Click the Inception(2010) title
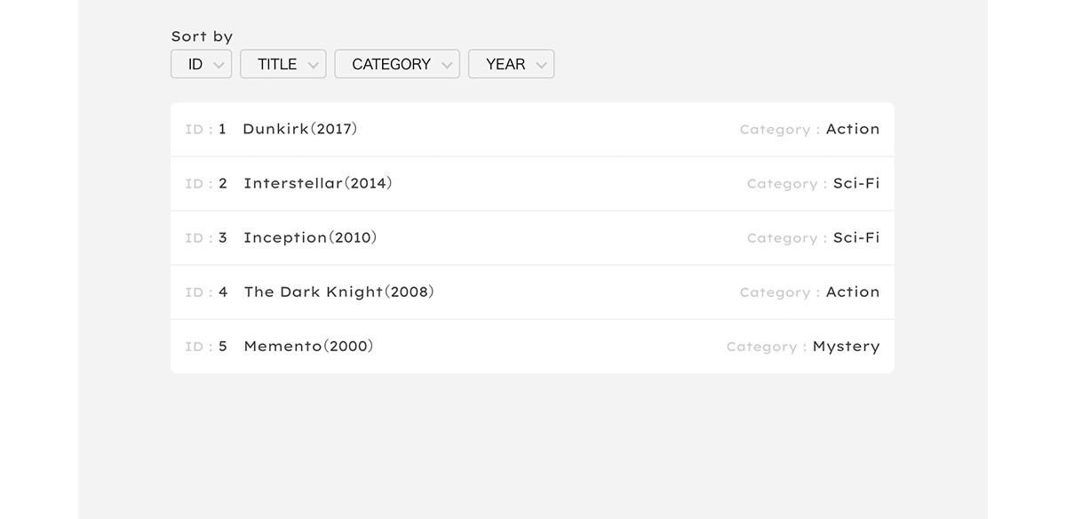This screenshot has width=1066, height=519. [x=310, y=237]
